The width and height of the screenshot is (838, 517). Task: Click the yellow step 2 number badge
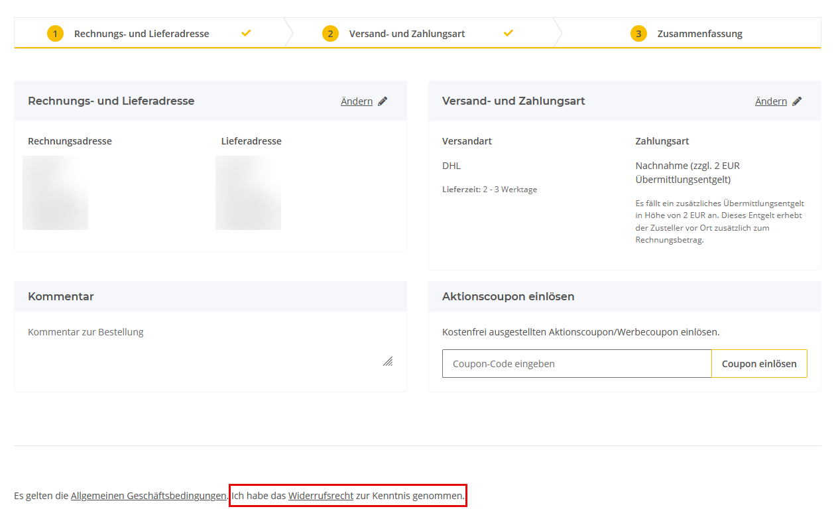pos(330,34)
